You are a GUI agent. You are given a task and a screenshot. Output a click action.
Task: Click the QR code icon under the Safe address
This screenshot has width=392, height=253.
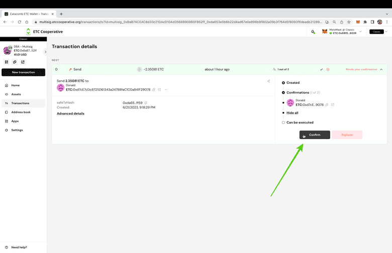[7, 62]
